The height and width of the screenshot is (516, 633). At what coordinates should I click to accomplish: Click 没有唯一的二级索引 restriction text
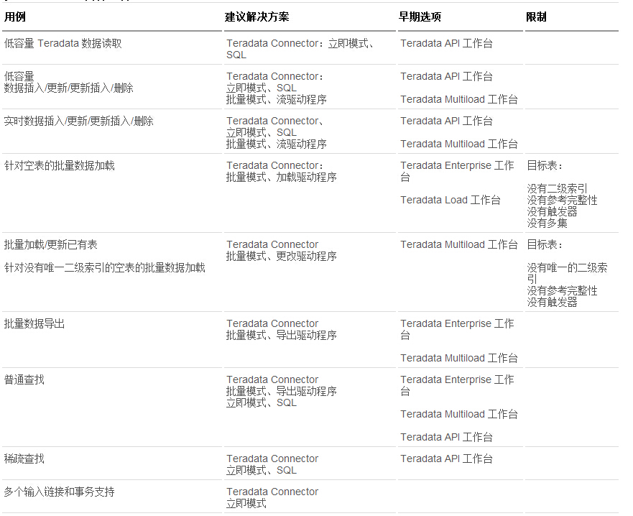[567, 273]
